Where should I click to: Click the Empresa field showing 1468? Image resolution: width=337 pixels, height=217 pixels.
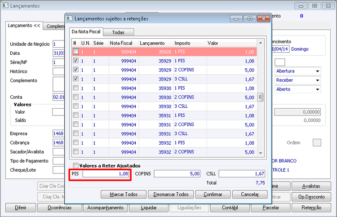(x=58, y=133)
